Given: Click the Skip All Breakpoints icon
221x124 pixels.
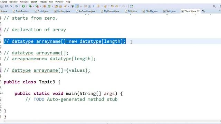Looking at the screenshot, I should pyautogui.click(x=11, y=6).
